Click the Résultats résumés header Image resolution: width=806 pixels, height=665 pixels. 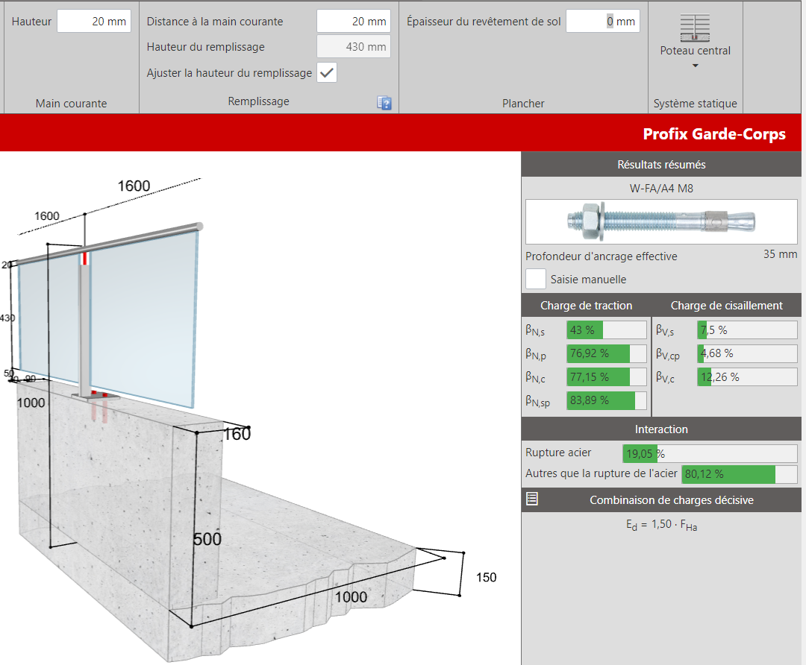[661, 164]
